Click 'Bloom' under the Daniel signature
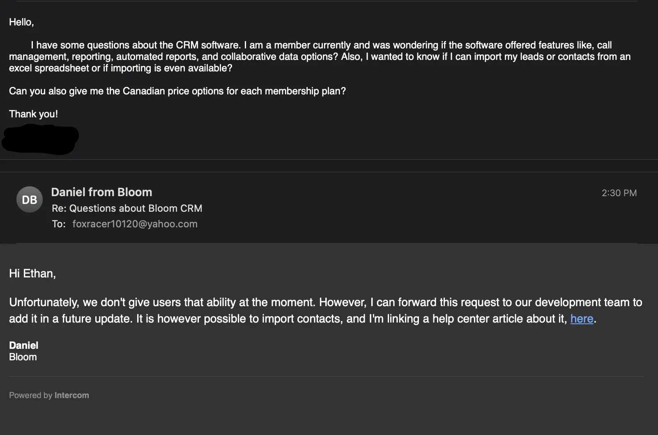The width and height of the screenshot is (658, 435). 23,357
